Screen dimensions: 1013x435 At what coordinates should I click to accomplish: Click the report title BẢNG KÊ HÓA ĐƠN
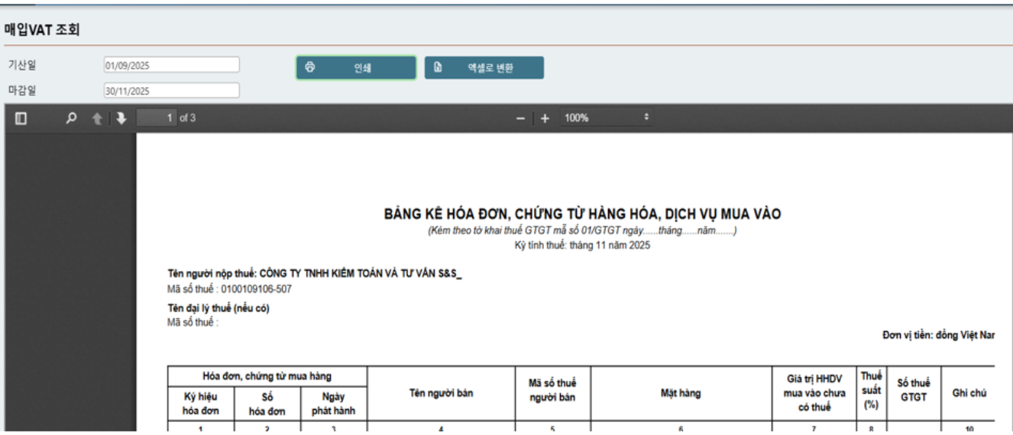[582, 214]
